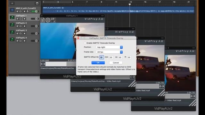Click OK in the SMPTE Timecode Overlay dialog
This screenshot has height=115, width=205.
click(x=98, y=63)
